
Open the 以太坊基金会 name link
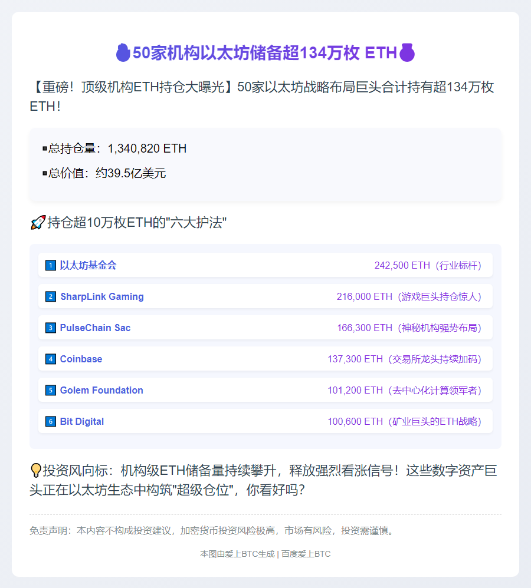[88, 266]
